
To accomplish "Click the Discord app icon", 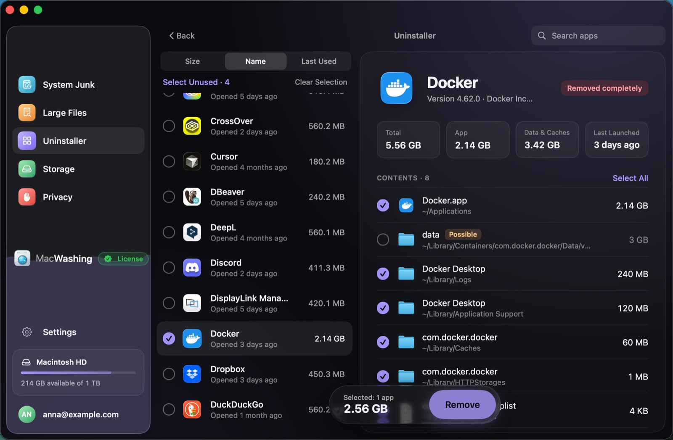I will [x=192, y=268].
